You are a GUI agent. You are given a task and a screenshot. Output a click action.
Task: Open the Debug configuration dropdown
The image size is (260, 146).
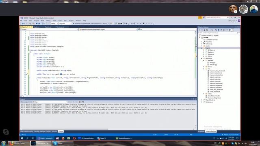click(x=54, y=24)
